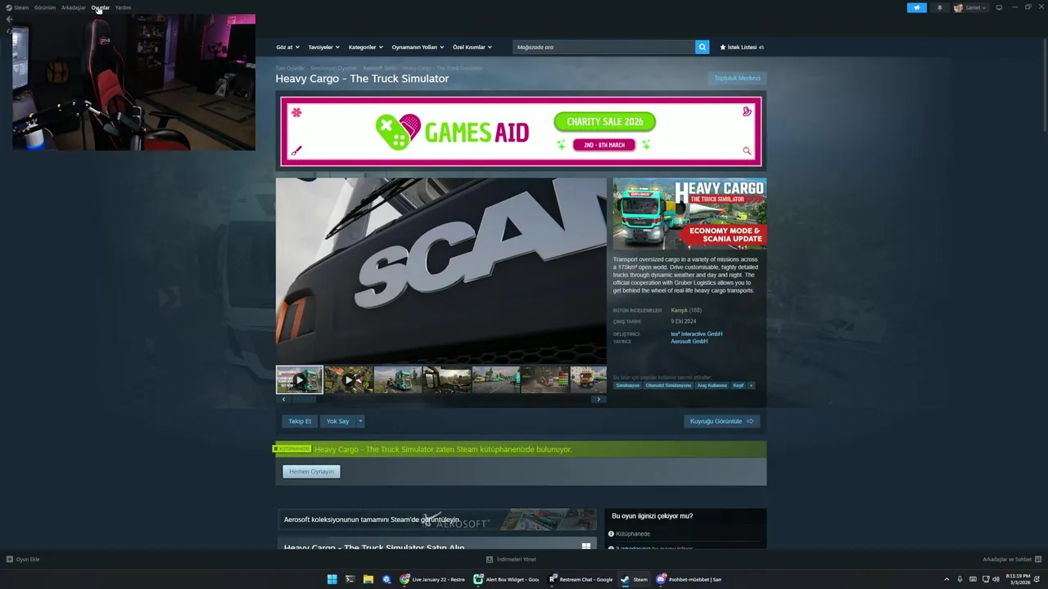This screenshot has height=589, width=1048.
Task: Open the Arkadaşlar menu
Action: click(x=74, y=7)
